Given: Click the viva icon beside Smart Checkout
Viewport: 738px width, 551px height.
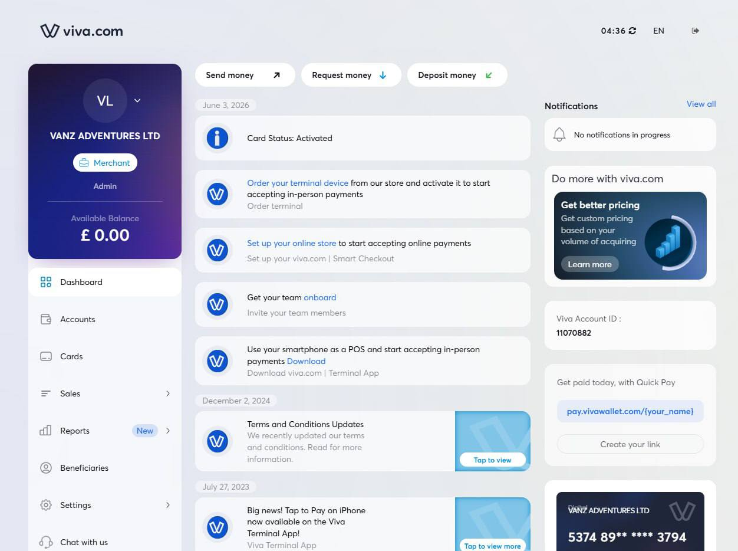Looking at the screenshot, I should click(217, 250).
